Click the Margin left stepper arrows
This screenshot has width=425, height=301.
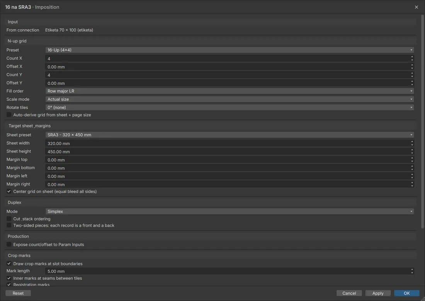(x=412, y=176)
